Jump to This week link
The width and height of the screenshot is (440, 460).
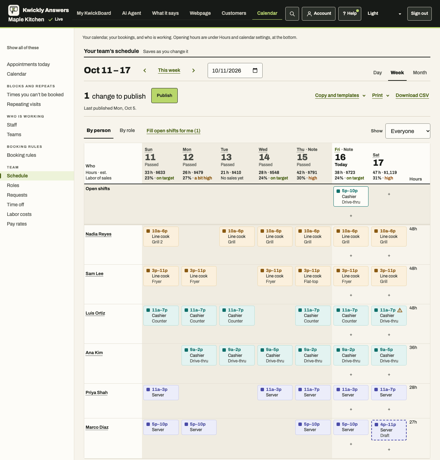click(x=169, y=70)
